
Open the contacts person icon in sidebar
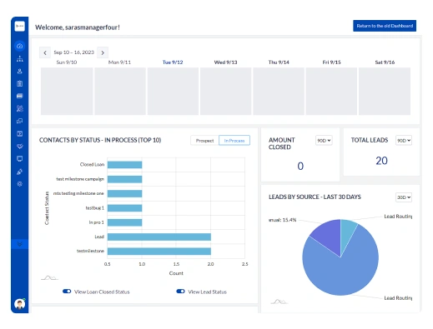tap(19, 72)
